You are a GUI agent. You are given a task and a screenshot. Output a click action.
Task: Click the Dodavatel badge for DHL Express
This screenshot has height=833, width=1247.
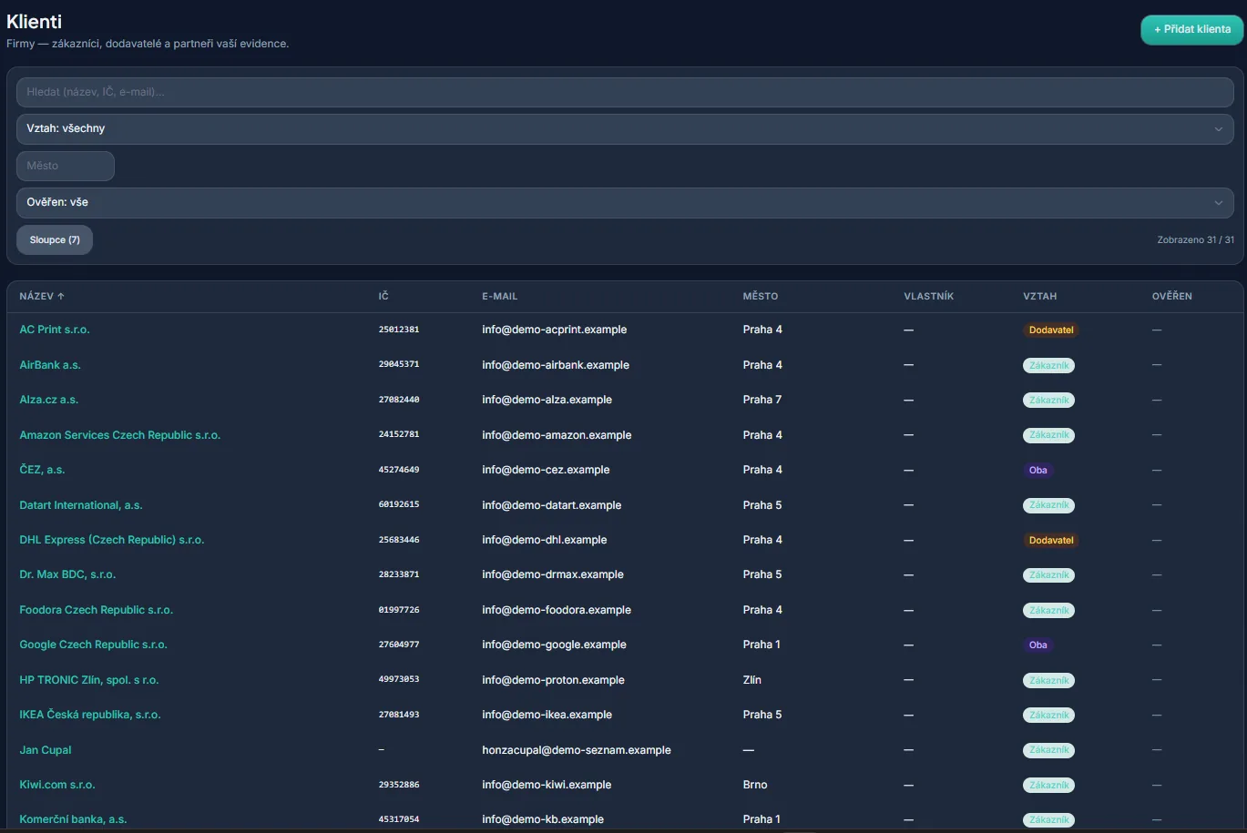pos(1051,540)
